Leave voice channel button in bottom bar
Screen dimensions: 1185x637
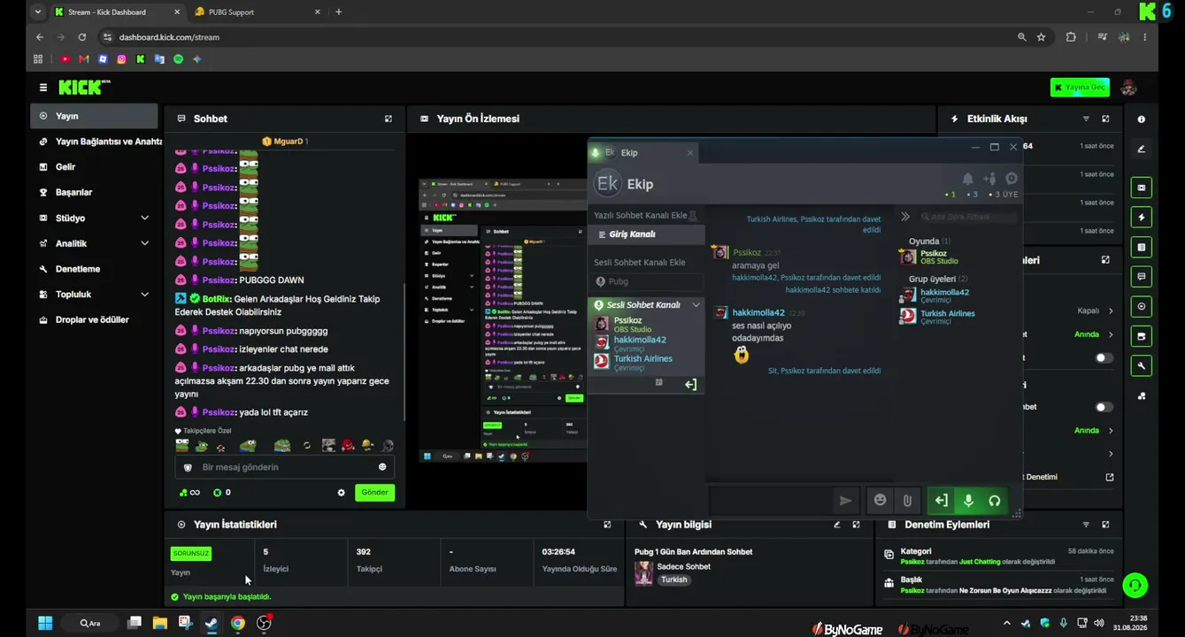pyautogui.click(x=942, y=501)
